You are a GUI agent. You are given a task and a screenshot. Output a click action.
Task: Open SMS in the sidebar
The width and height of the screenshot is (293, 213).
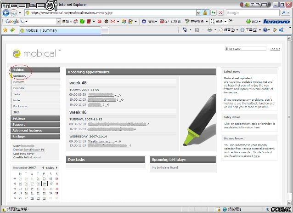[x=35, y=112]
